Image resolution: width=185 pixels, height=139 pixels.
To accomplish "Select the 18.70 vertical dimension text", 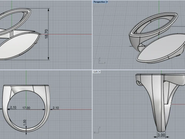I will (46, 34).
